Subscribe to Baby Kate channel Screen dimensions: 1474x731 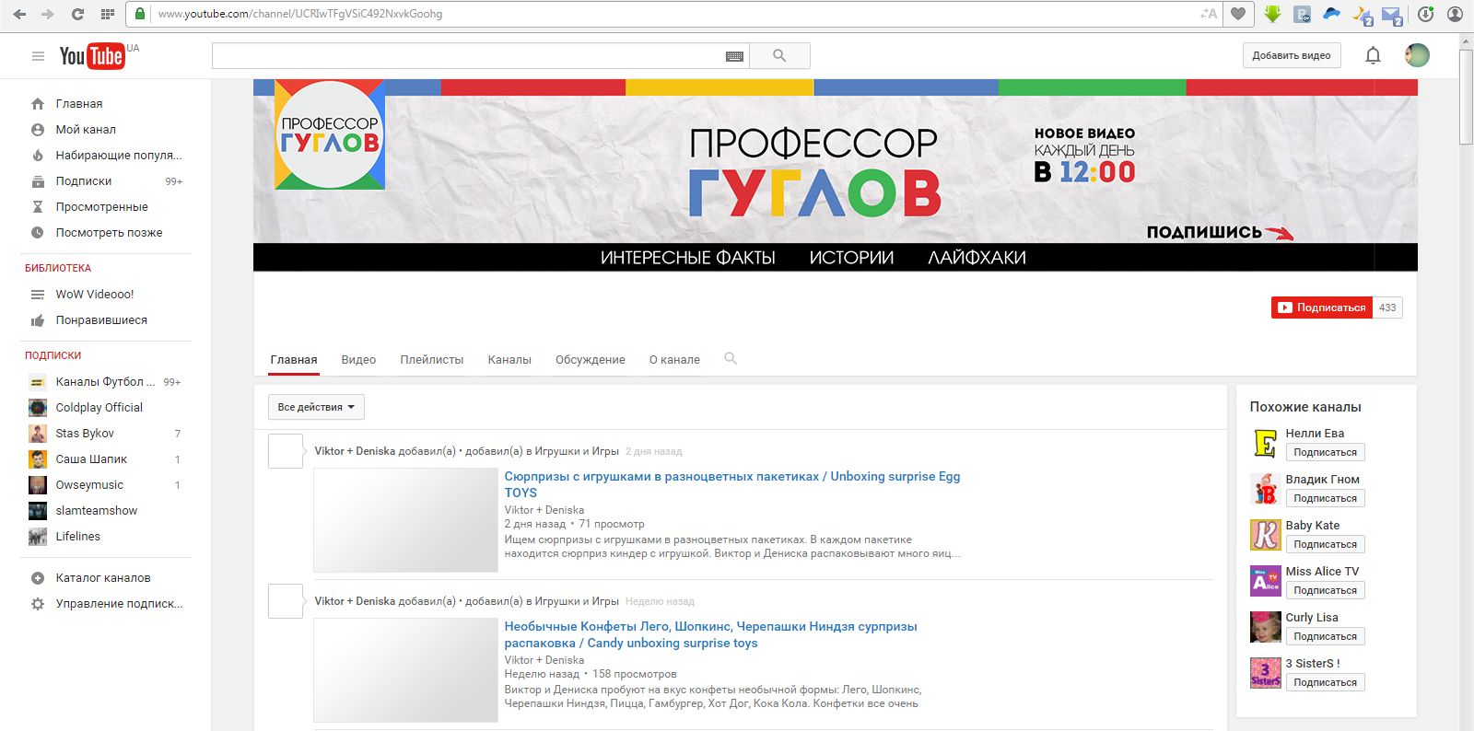pos(1325,544)
